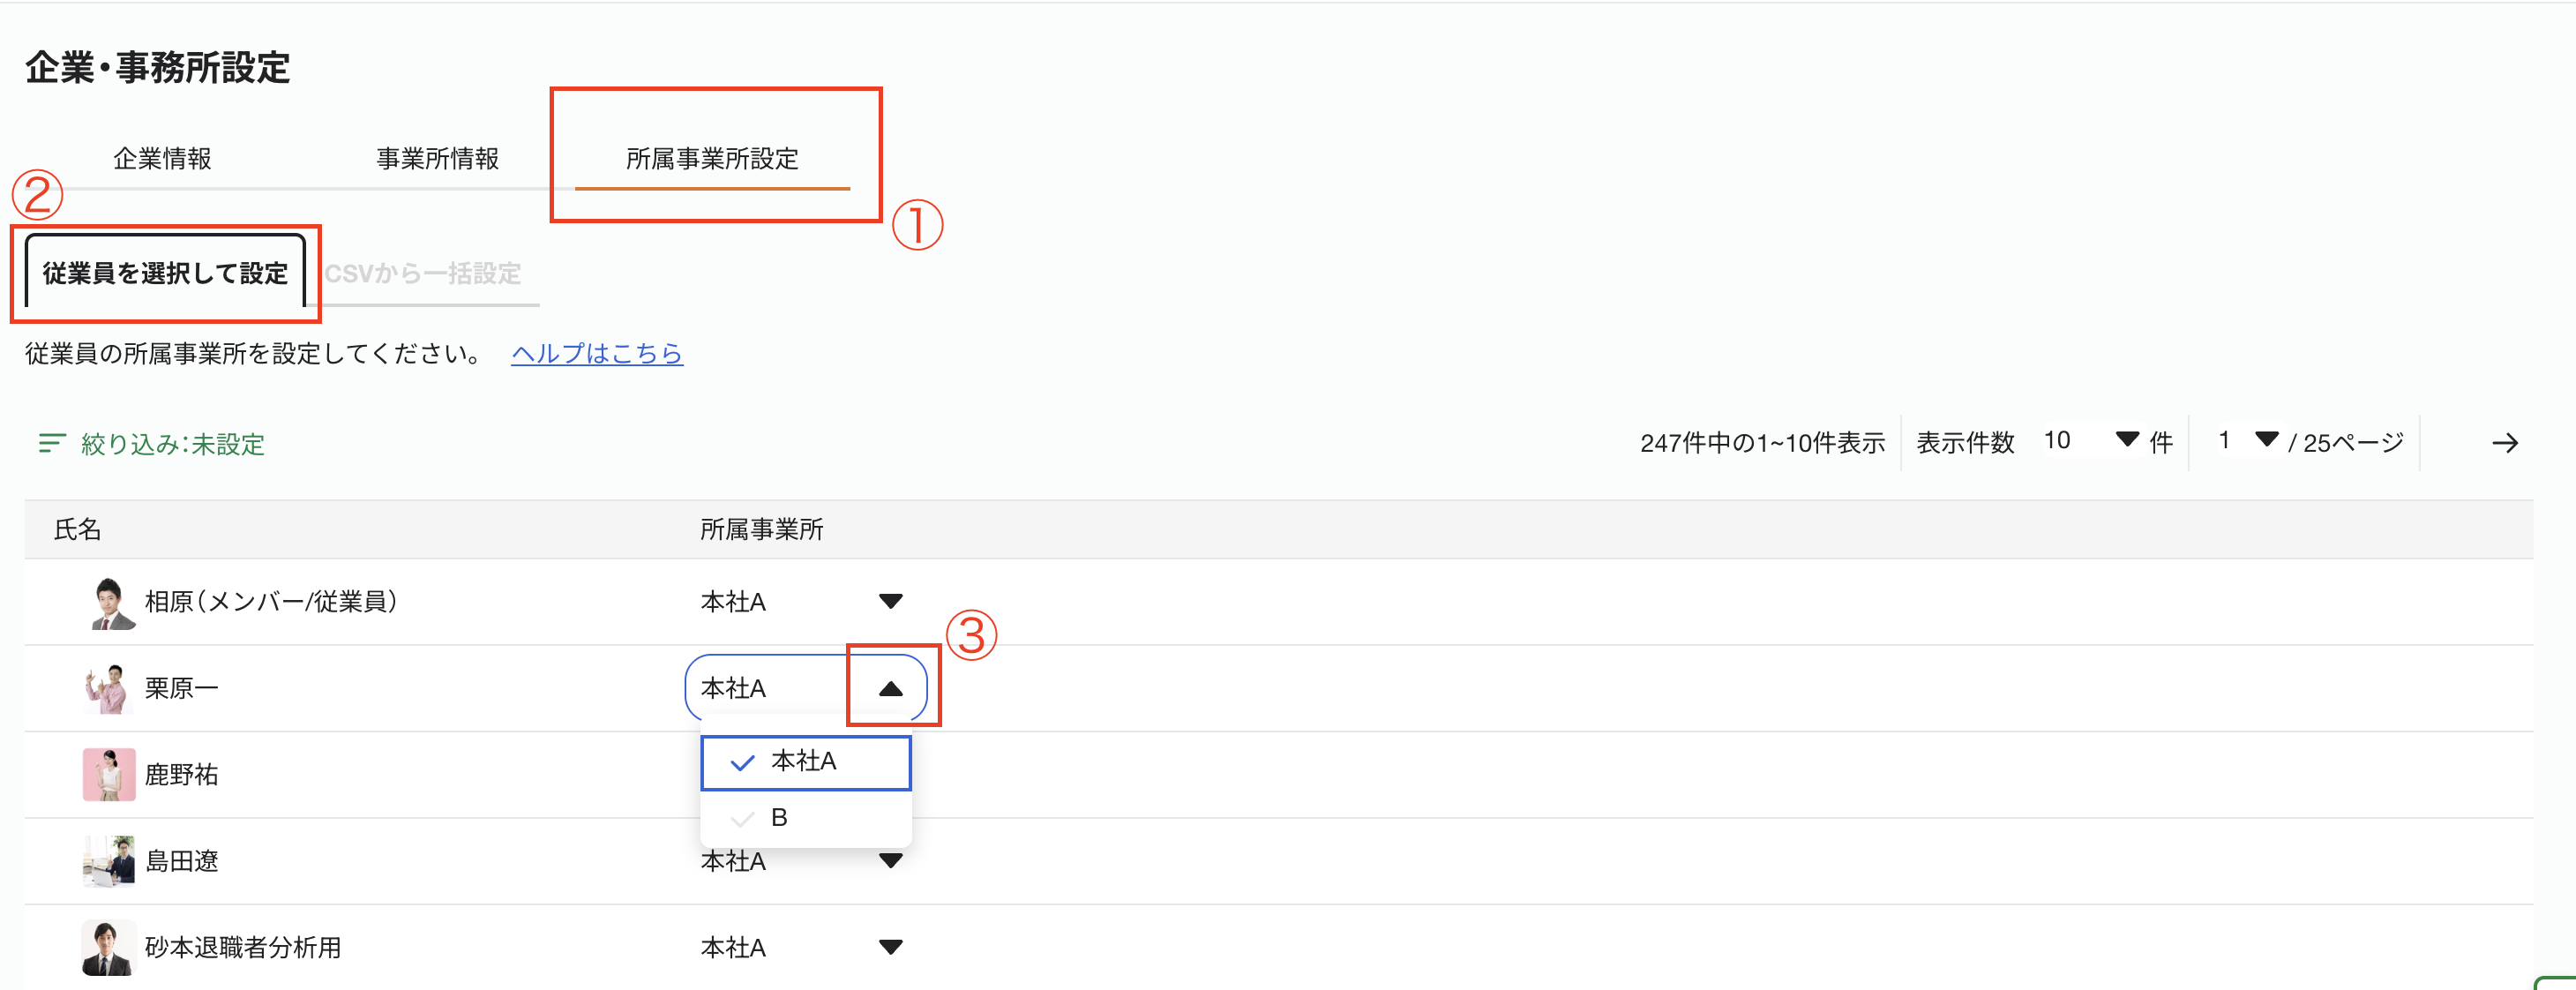The height and width of the screenshot is (990, 2576).
Task: Click 栗原一's profile avatar
Action: coord(109,688)
